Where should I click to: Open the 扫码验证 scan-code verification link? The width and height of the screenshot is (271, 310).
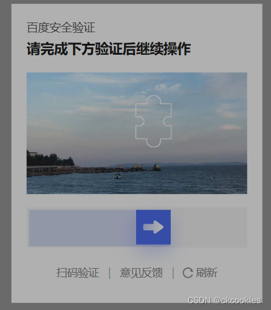78,272
